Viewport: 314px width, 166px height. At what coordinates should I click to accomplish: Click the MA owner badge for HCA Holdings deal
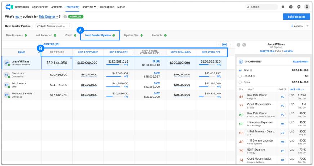(x=282, y=124)
